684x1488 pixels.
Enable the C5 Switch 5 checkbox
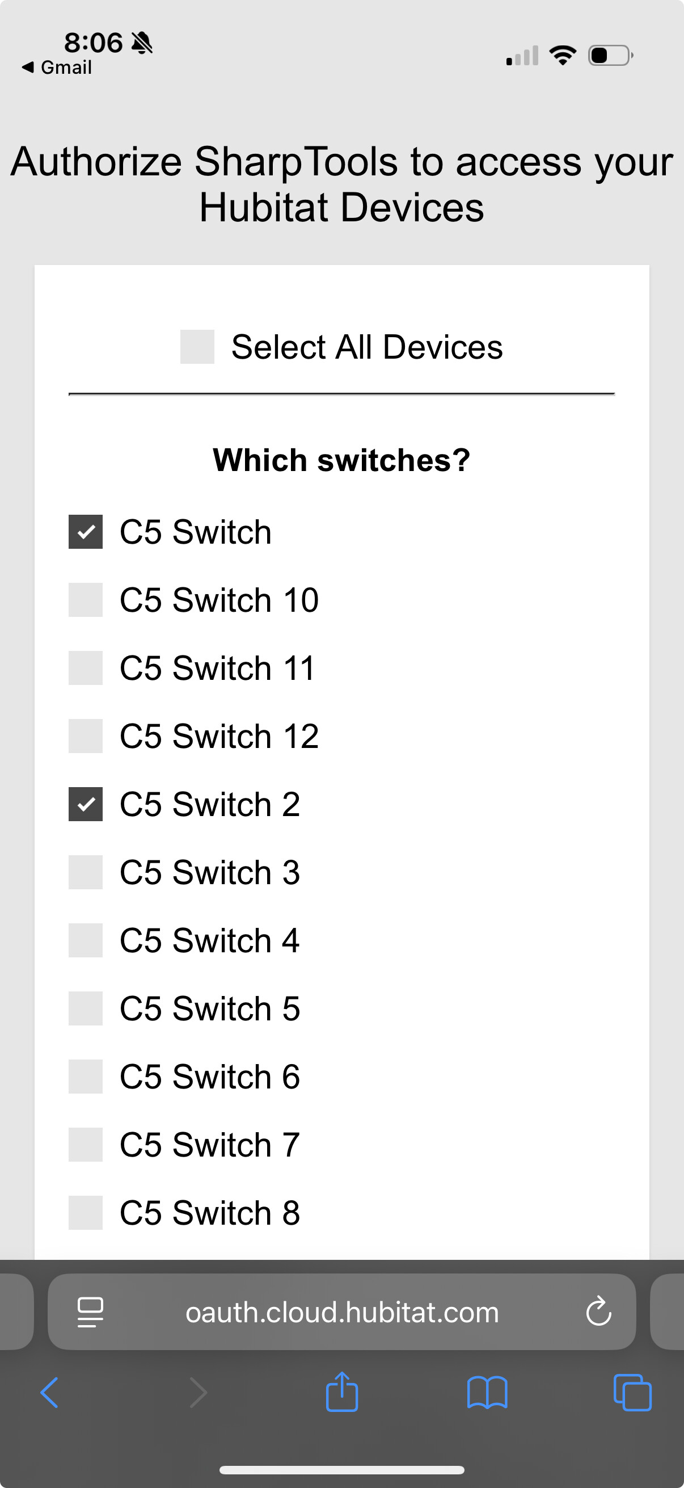[x=86, y=1008]
